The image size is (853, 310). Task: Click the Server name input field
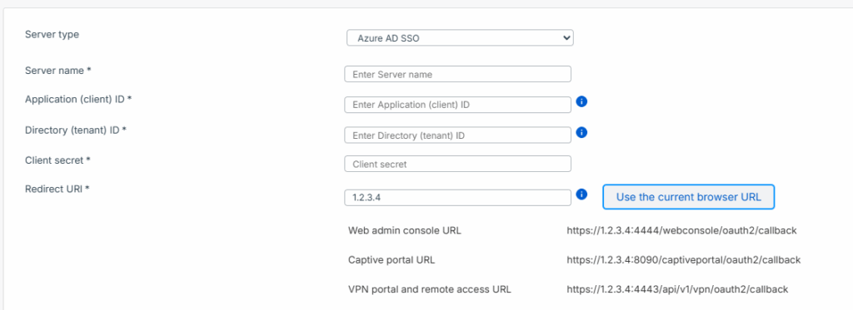(x=457, y=74)
